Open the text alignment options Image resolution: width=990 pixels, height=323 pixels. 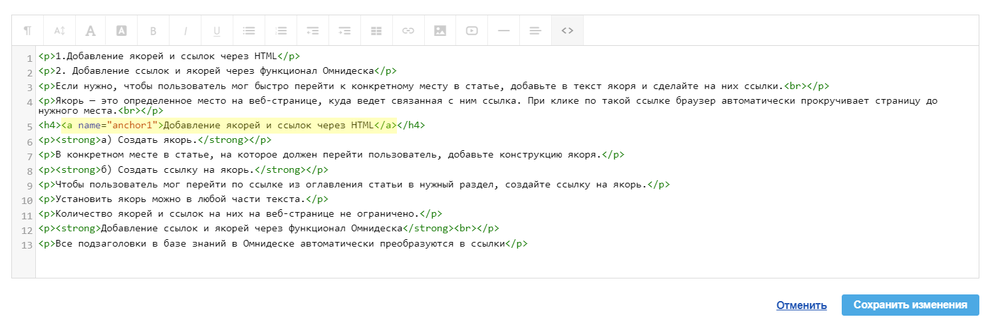536,31
